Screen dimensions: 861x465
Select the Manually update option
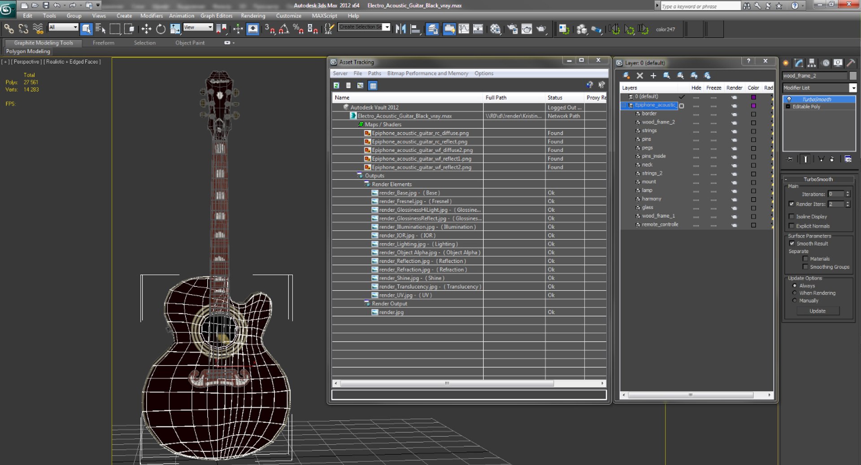click(795, 301)
